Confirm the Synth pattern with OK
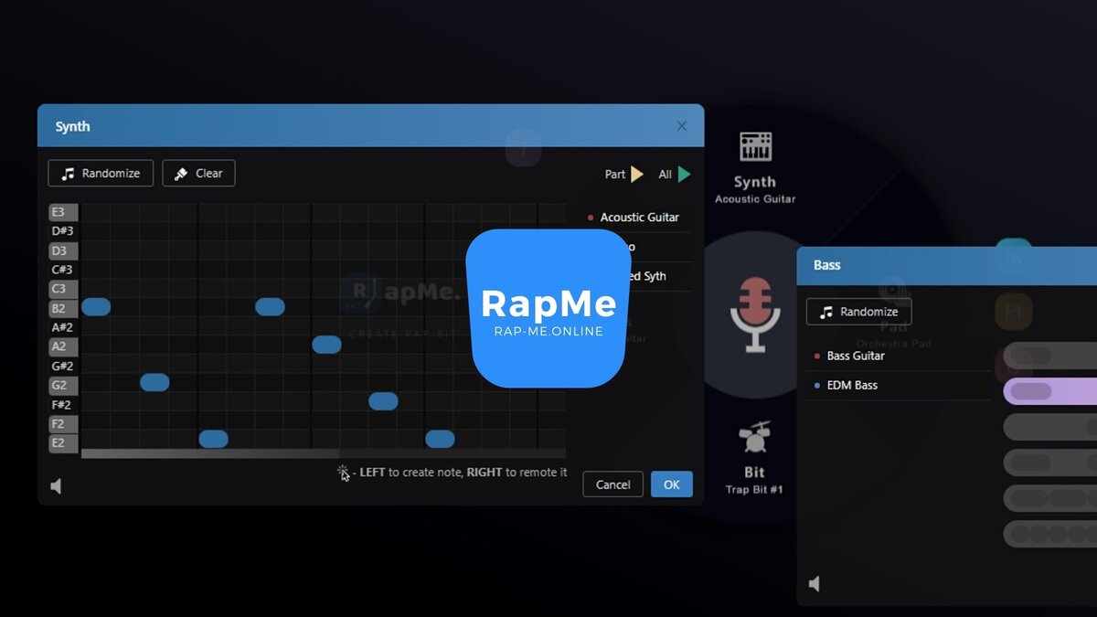 coord(672,484)
